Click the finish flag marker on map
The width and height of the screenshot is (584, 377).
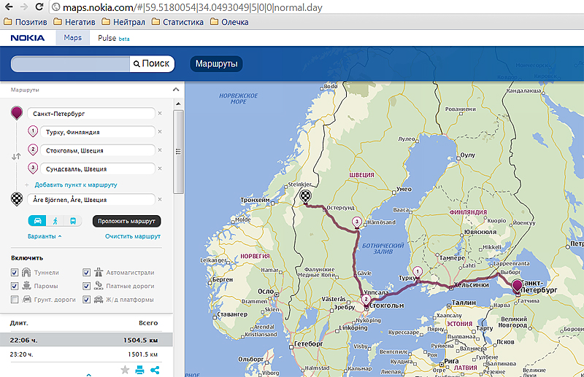304,197
